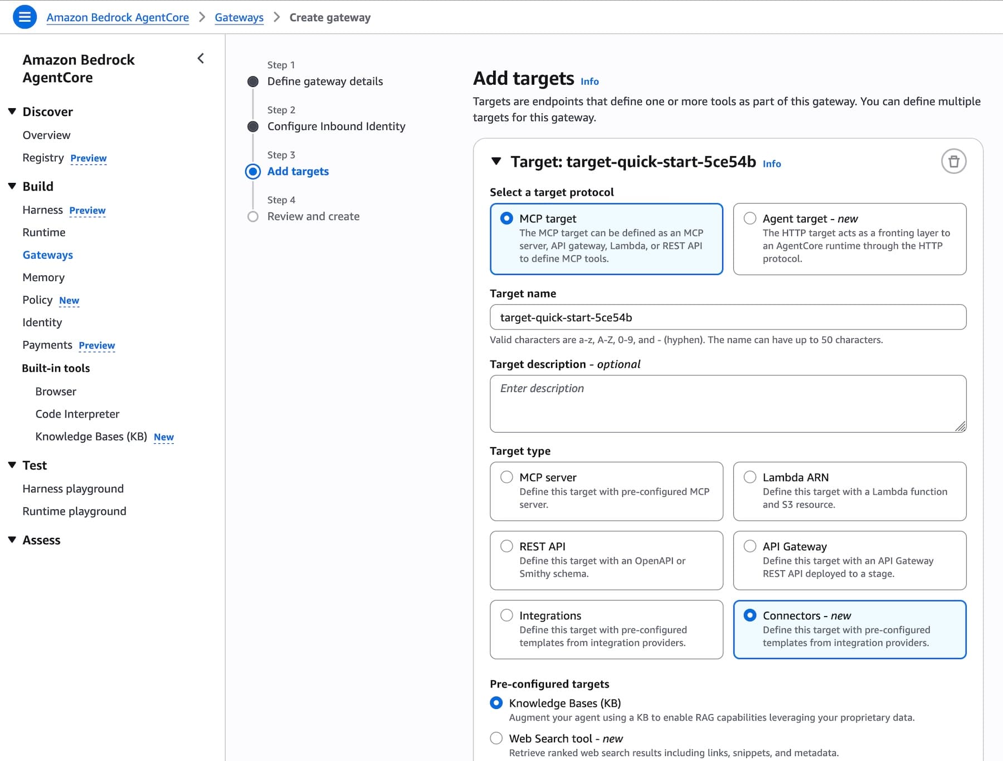Viewport: 1003px width, 761px height.
Task: Open Runtime playground
Action: (x=74, y=511)
